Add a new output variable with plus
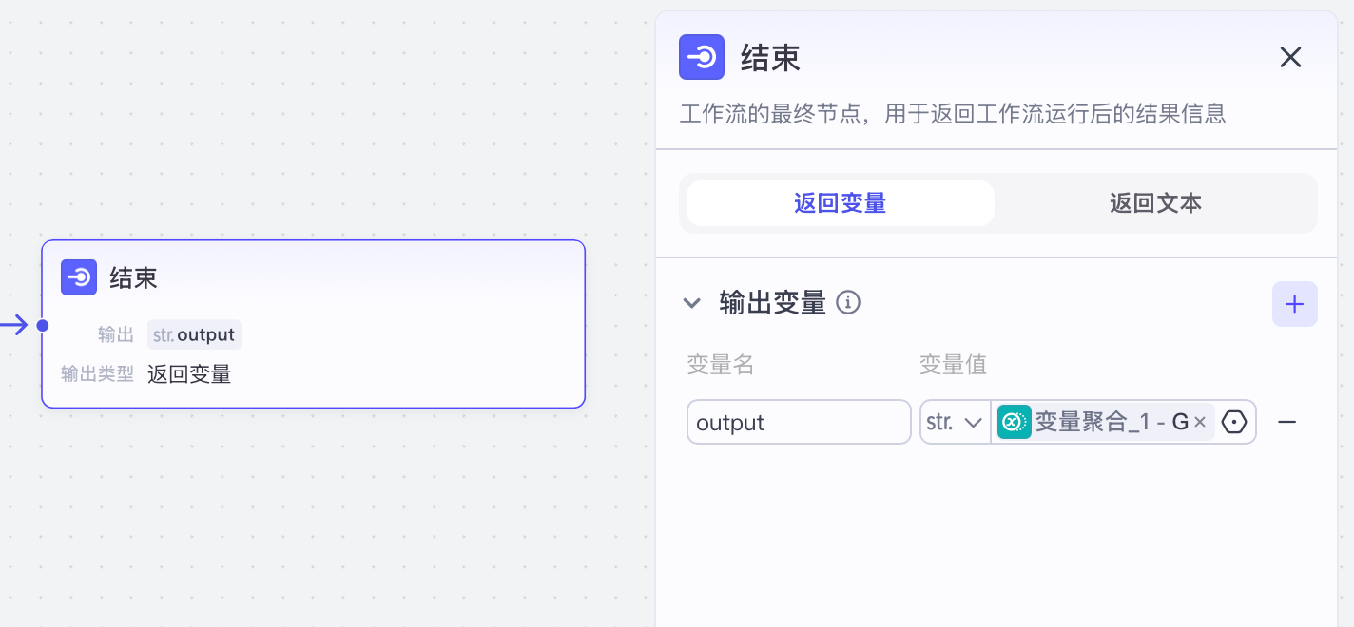This screenshot has height=627, width=1354. [1294, 304]
